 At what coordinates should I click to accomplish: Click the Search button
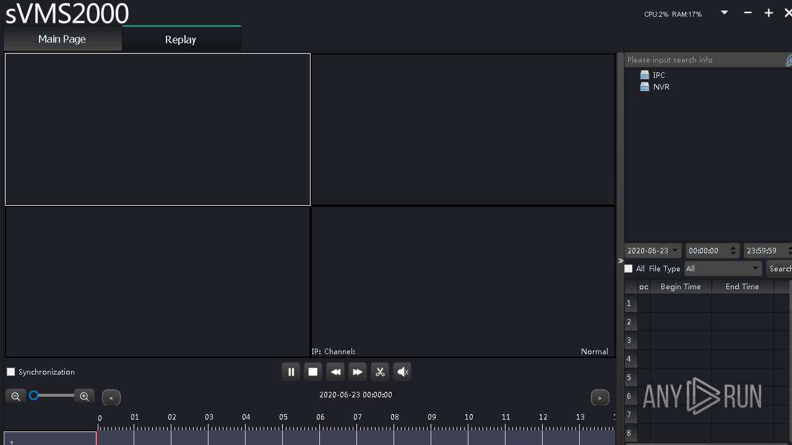point(780,268)
